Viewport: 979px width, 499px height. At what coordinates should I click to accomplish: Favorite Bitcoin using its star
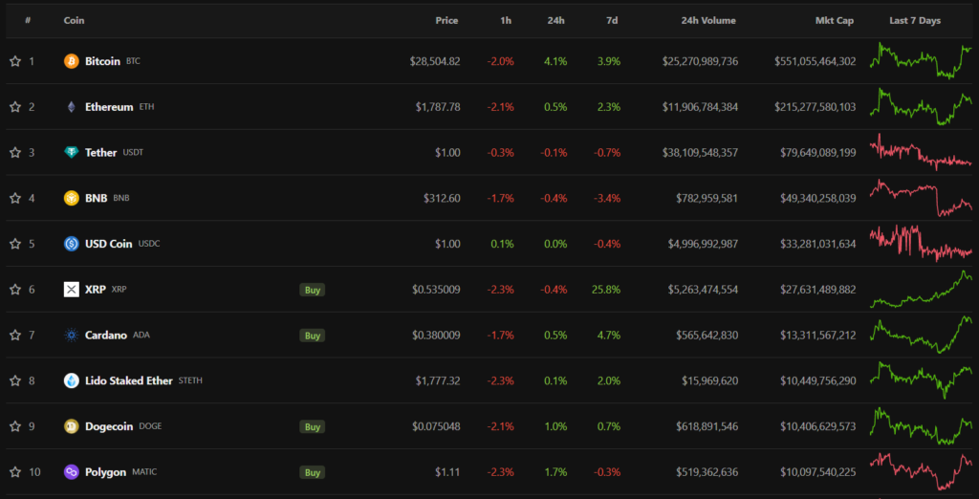click(x=15, y=61)
